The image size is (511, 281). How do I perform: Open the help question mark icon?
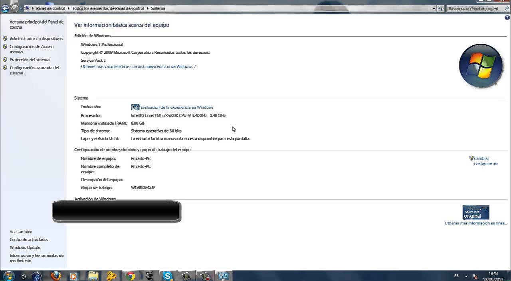point(507,18)
